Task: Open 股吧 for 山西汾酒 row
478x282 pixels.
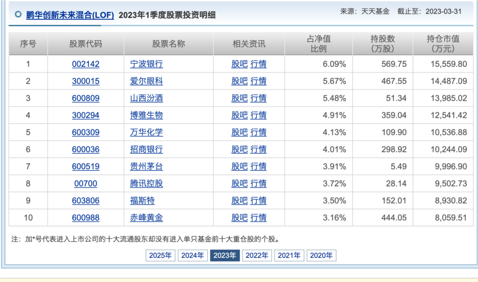Action: 239,98
